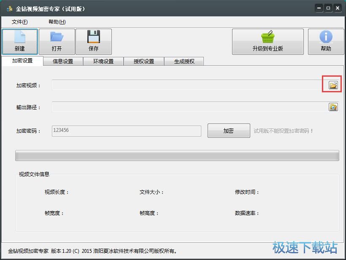Switch to the 环境设置 tab

tap(103, 61)
